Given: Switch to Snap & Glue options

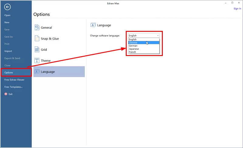Looking at the screenshot, I should (x=59, y=39).
